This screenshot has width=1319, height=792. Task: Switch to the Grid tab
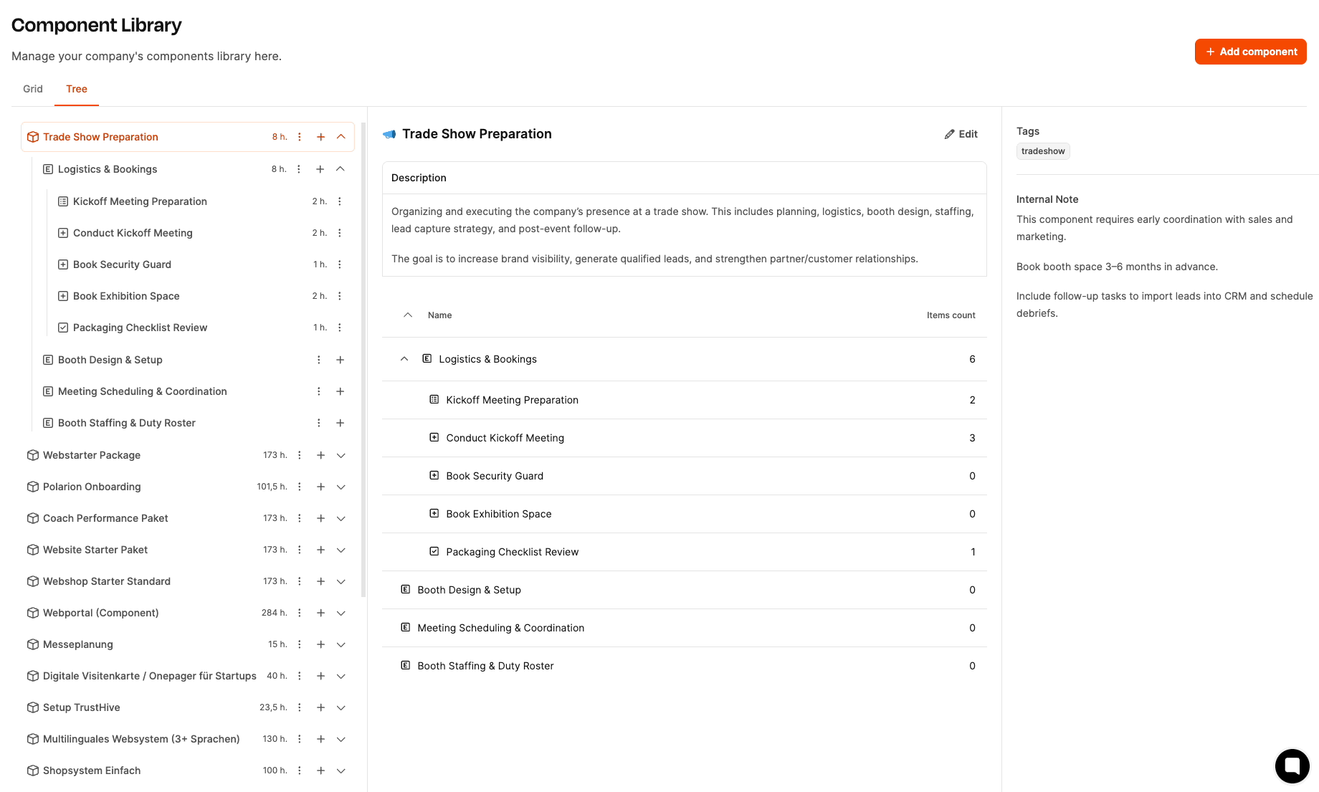click(x=33, y=89)
